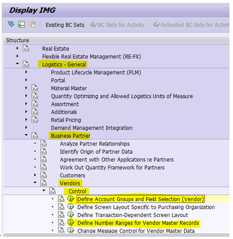This screenshot has width=233, height=239.
Task: Select Change Message Control for Vendor Master Data
Action: click(x=136, y=231)
